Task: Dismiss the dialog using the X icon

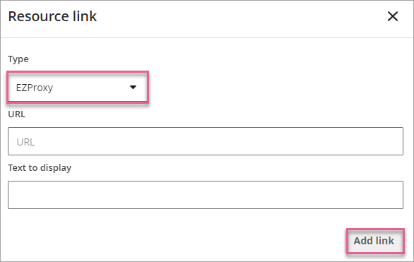Action: (x=393, y=16)
